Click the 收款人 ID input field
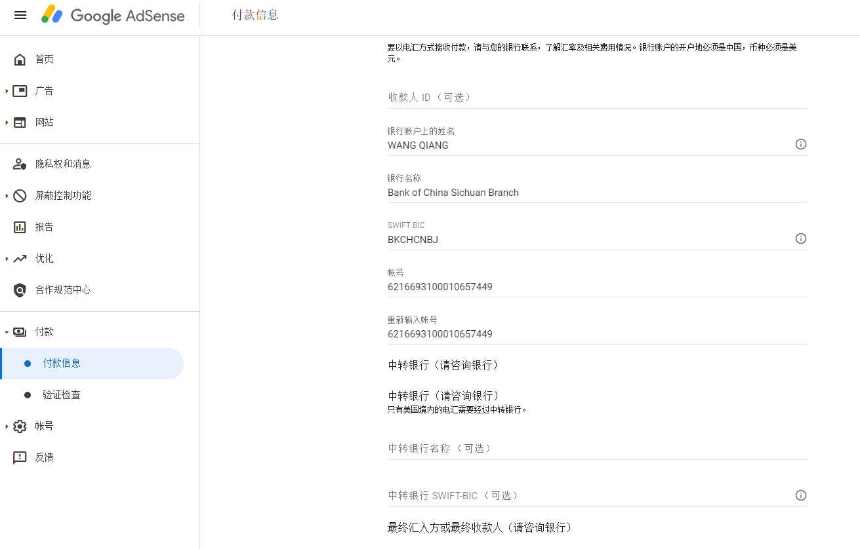The image size is (860, 549). pos(597,97)
